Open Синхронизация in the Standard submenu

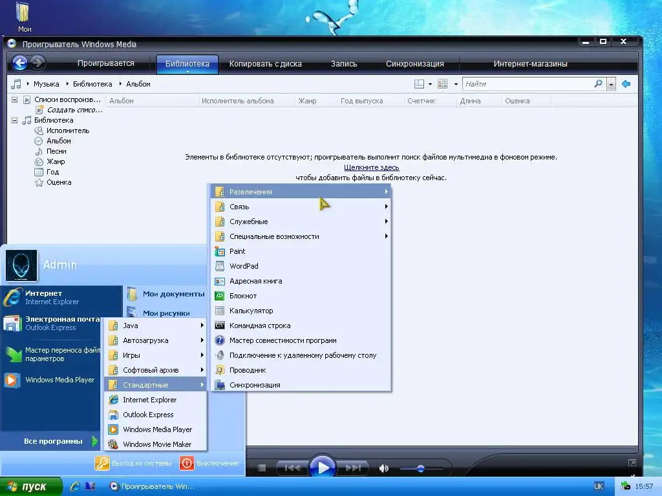click(301, 385)
